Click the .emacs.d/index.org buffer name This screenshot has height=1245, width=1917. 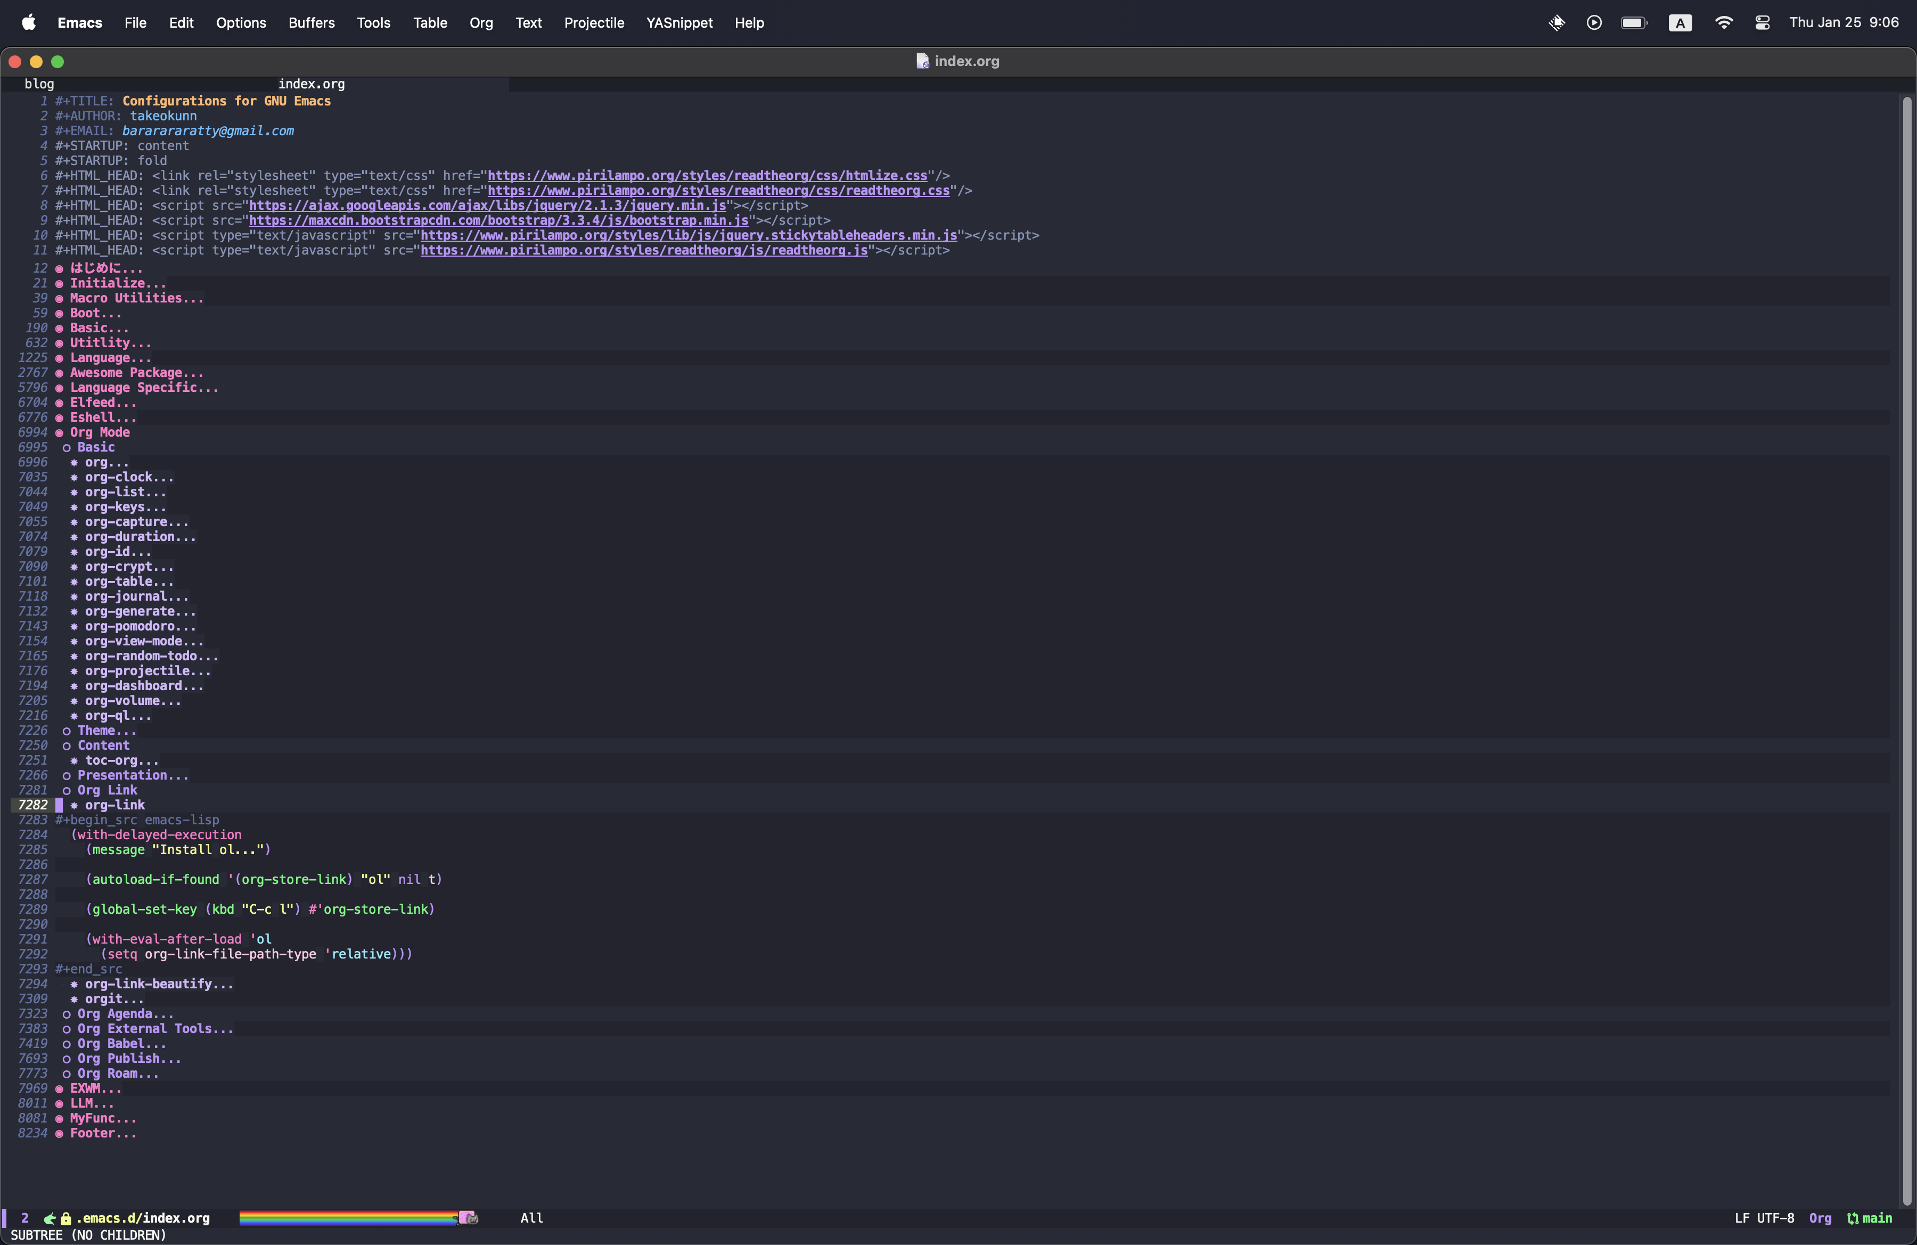coord(143,1218)
